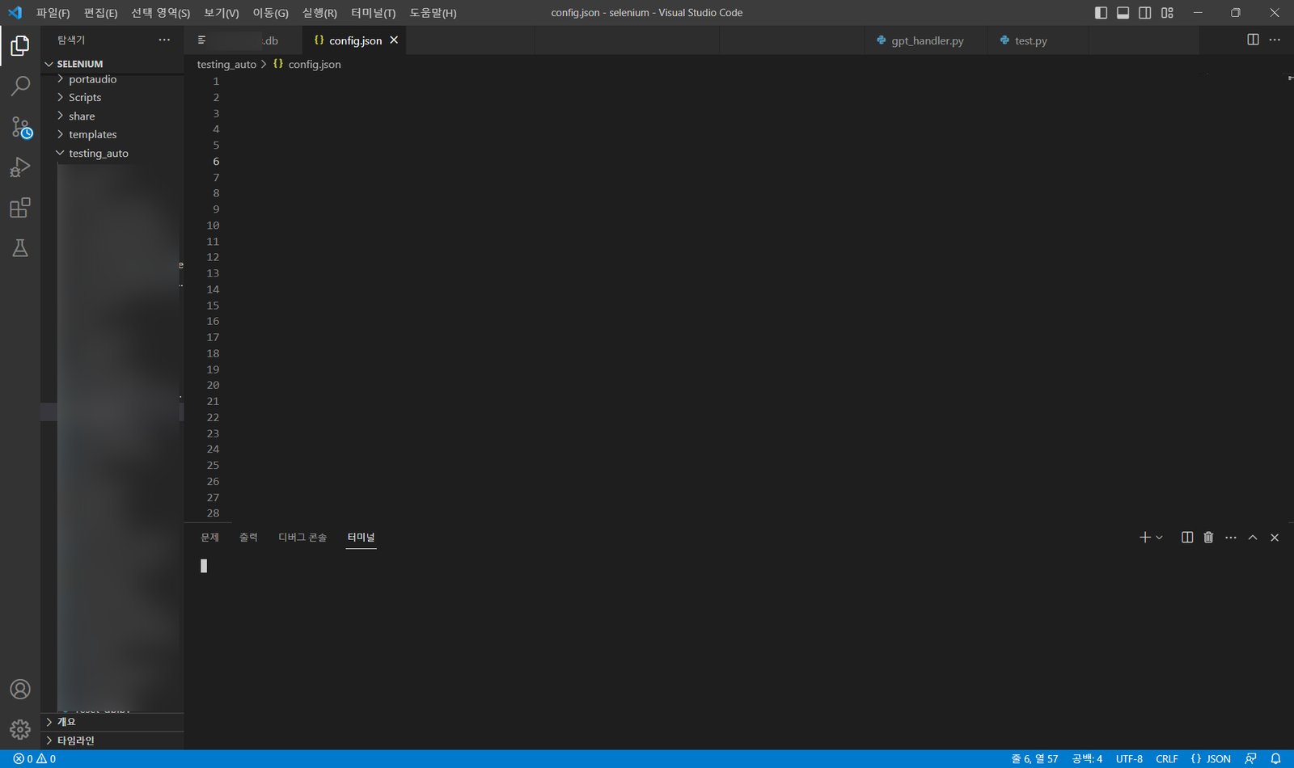Toggle bottom panel layout icon
1294x768 pixels.
[x=1123, y=13]
